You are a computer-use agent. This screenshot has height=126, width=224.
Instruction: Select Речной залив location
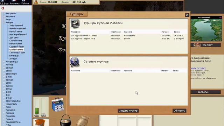(x=16, y=31)
